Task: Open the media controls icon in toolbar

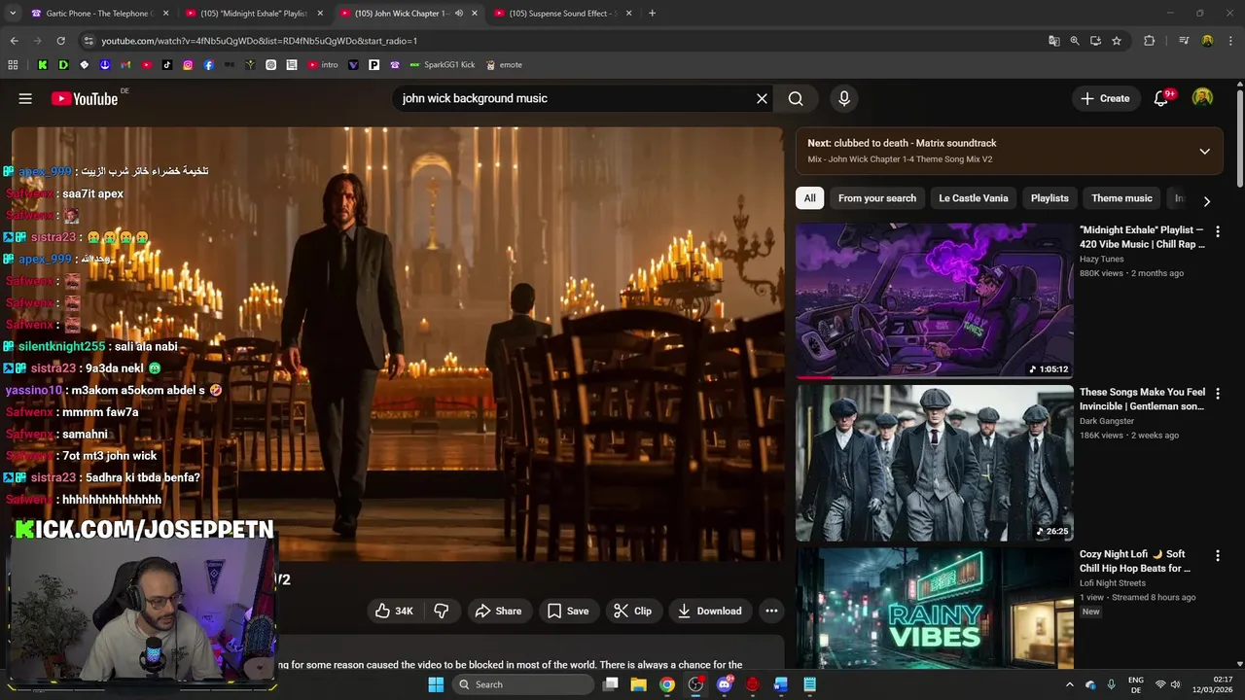Action: coord(1184,41)
